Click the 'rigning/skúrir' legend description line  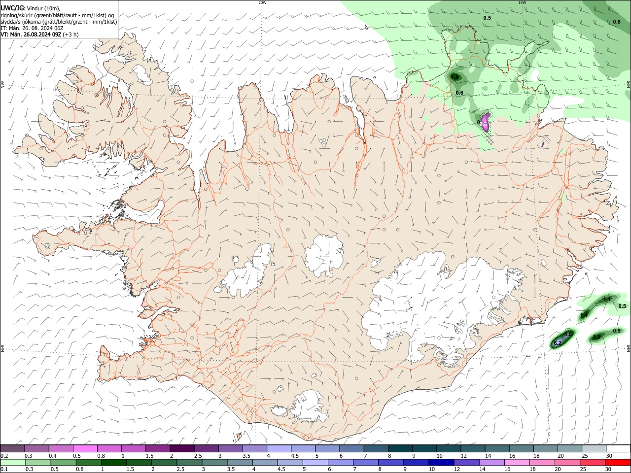pos(57,15)
